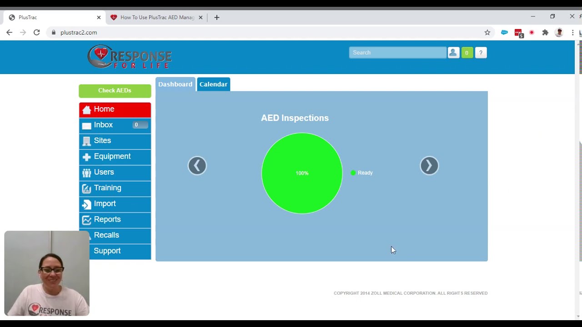
Task: Click the red extension icon with badge 5
Action: [518, 33]
